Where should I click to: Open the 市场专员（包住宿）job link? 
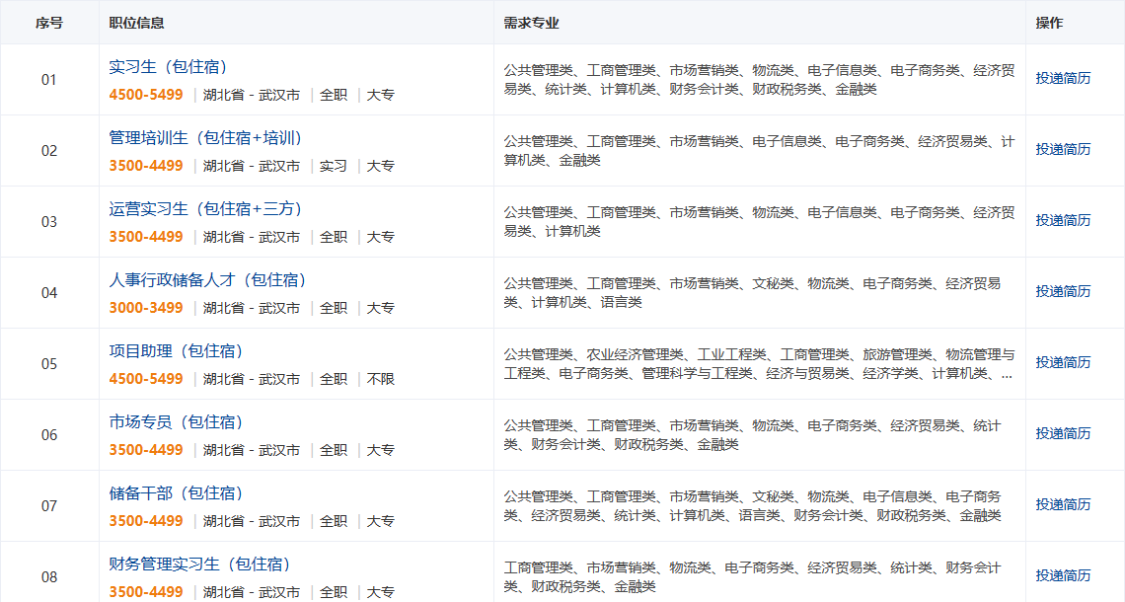176,422
